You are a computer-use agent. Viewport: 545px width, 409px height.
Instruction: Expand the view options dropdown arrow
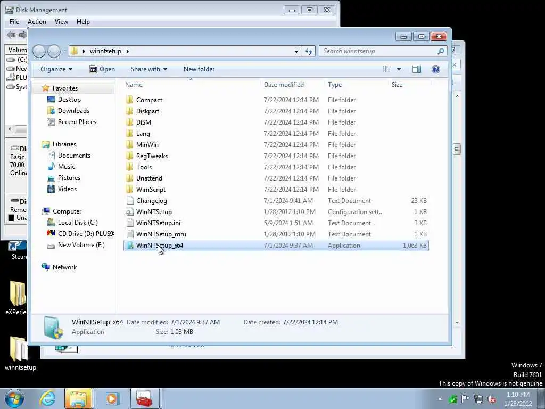[x=399, y=69]
